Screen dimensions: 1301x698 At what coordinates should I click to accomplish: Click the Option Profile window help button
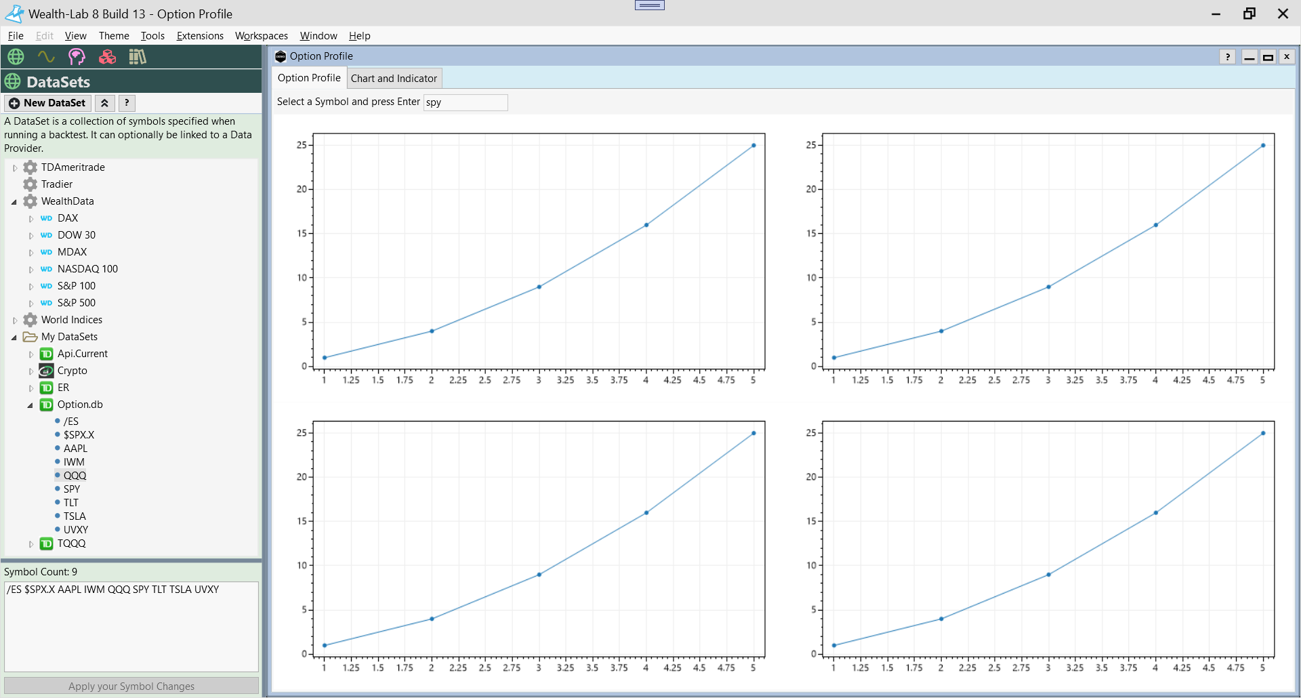1227,57
